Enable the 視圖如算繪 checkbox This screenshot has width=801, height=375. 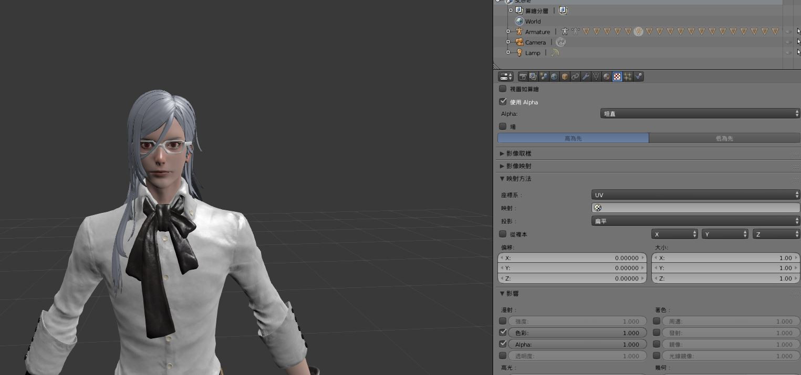point(503,89)
